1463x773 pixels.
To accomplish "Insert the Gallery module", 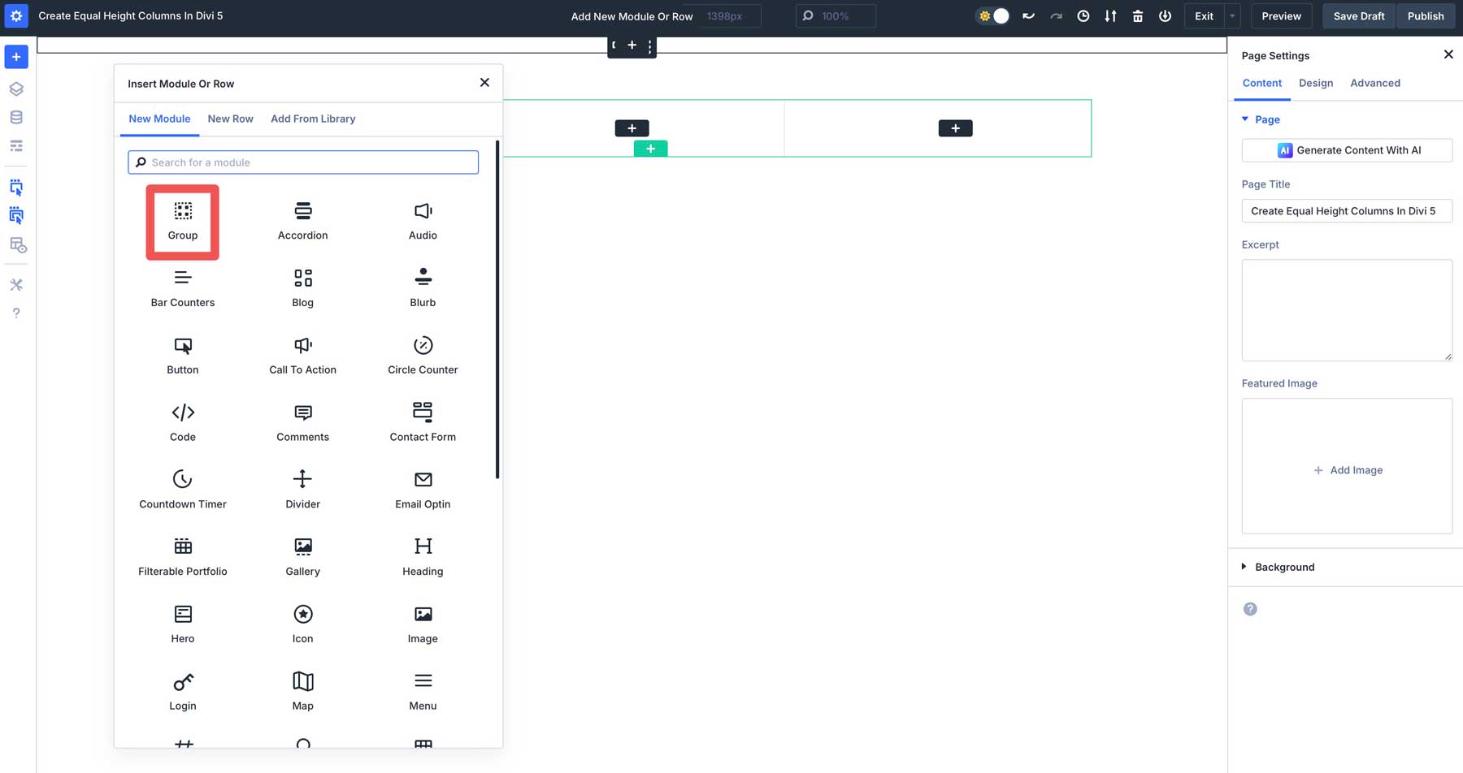I will [x=302, y=555].
